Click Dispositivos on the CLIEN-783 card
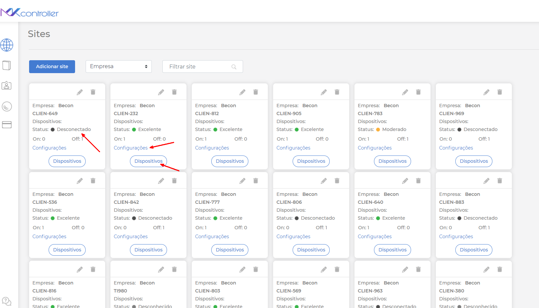The image size is (539, 308). click(x=392, y=161)
